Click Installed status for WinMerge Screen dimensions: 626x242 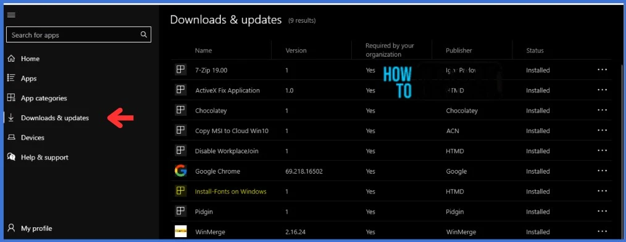[x=537, y=232]
